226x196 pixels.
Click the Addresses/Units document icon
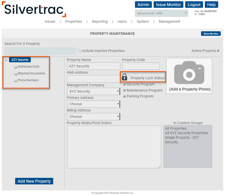pos(15,67)
